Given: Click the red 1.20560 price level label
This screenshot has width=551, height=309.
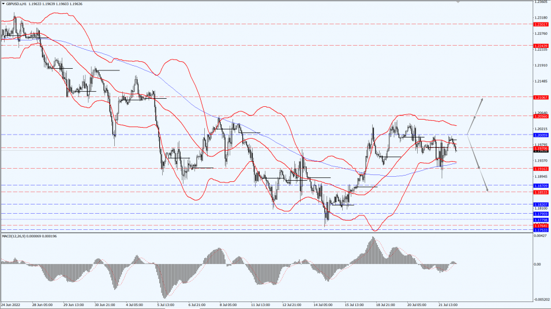Looking at the screenshot, I should point(541,116).
